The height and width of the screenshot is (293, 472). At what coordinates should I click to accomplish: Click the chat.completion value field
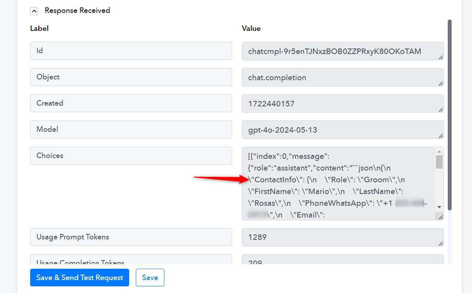click(343, 77)
